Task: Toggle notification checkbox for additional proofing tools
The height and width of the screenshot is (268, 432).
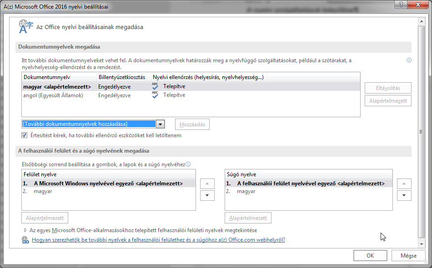Action: [25, 135]
